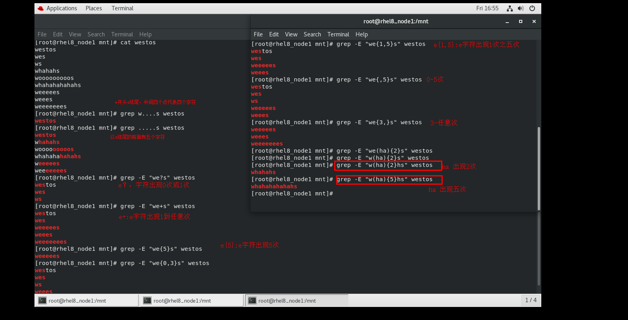This screenshot has height=320, width=628.
Task: Click the 'grep -E "we(ha){2}s" westos' command
Action: (x=384, y=151)
